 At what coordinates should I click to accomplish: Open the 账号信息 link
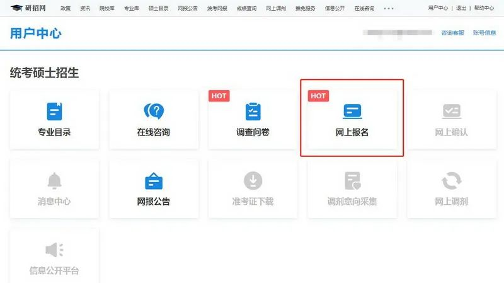point(484,33)
